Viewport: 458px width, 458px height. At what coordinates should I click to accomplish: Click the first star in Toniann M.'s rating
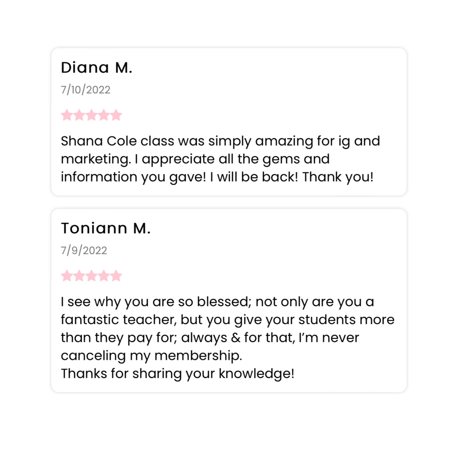(x=67, y=276)
